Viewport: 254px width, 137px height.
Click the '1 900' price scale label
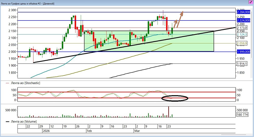point(12,65)
